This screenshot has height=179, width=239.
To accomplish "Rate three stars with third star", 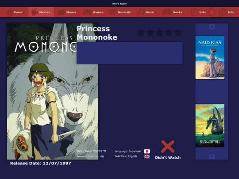I will coord(159,33).
